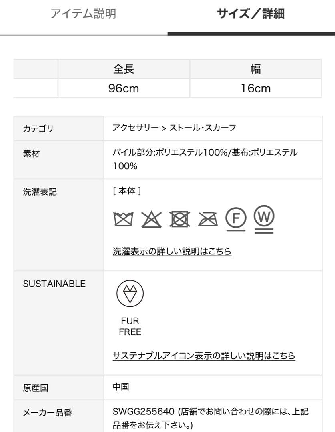
Task: Open the sustainable icon explanation link
Action: click(203, 355)
